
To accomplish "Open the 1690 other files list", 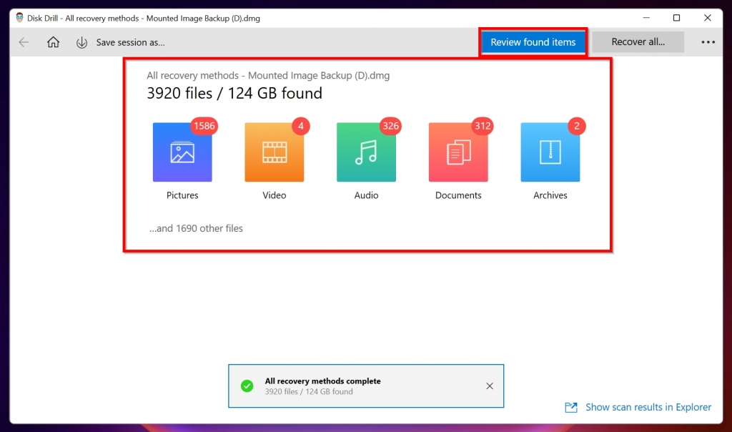I will pyautogui.click(x=195, y=228).
